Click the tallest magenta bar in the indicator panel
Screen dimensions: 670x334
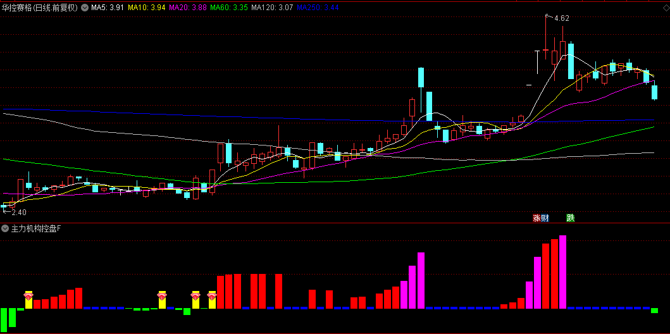click(562, 271)
